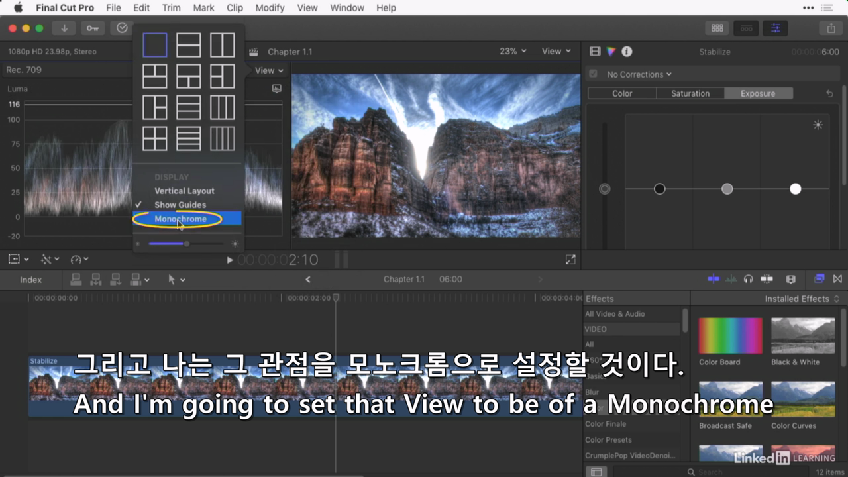Image resolution: width=848 pixels, height=477 pixels.
Task: Select the four-column vertical scope layout
Action: pos(223,138)
